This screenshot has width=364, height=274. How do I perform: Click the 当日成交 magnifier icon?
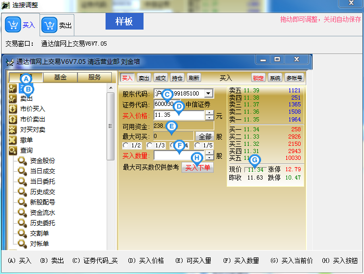22,171
